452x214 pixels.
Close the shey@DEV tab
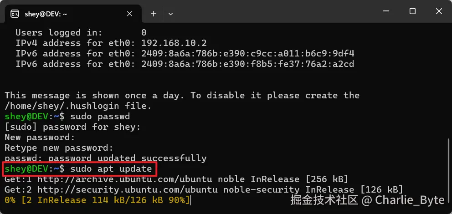pos(129,14)
